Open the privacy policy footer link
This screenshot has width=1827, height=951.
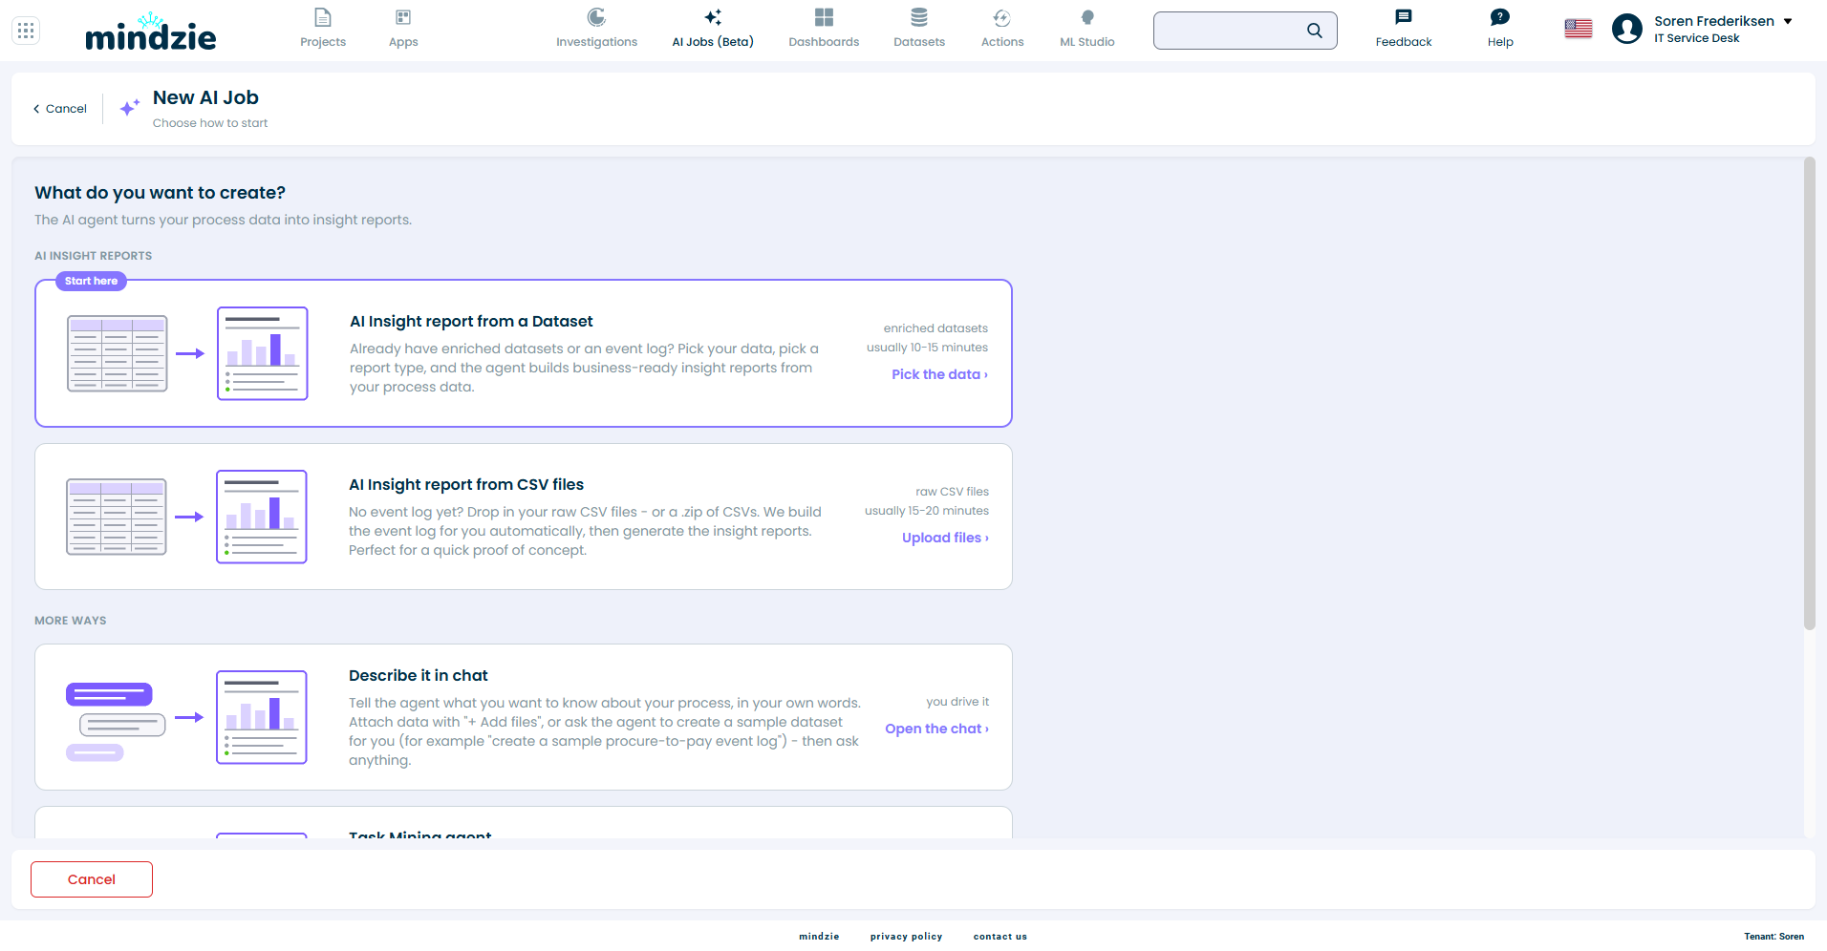pos(906,937)
